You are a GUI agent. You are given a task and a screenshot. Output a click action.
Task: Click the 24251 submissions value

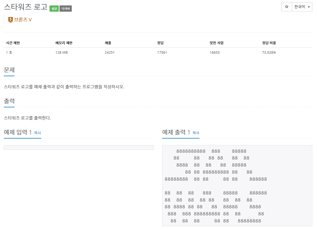(110, 52)
